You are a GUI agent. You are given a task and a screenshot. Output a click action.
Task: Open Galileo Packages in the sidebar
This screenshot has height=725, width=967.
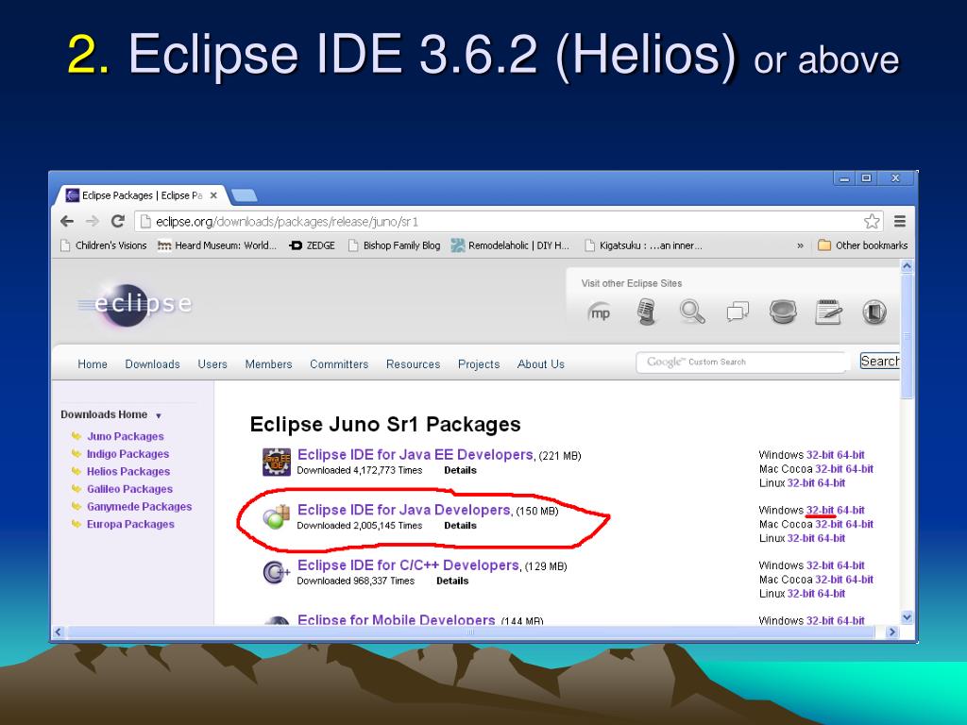coord(129,489)
